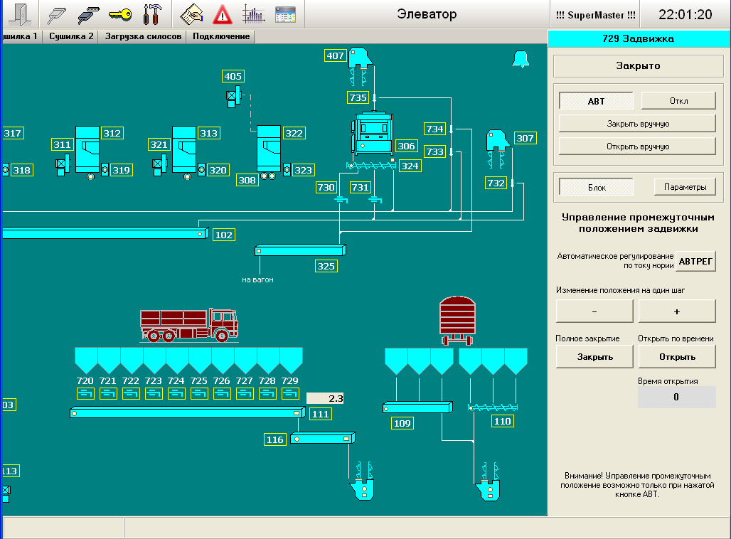Click the exit door icon
731x539 pixels.
click(x=18, y=14)
